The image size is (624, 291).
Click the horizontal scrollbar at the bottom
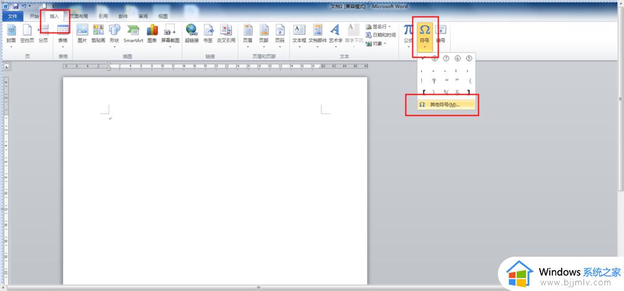click(x=259, y=287)
